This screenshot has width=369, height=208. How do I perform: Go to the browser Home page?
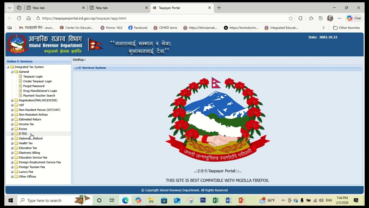(x=29, y=18)
